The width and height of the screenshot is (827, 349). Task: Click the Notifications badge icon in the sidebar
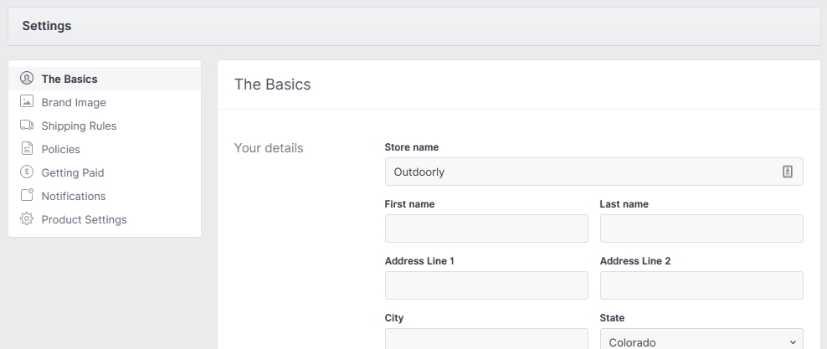(x=27, y=196)
